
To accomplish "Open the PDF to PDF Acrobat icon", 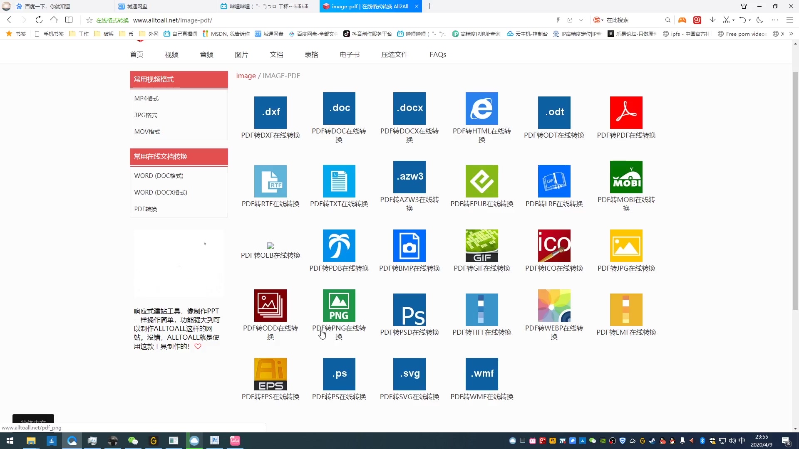I will 626,112.
